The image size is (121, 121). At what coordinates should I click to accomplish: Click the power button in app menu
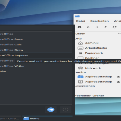[x=66, y=110]
